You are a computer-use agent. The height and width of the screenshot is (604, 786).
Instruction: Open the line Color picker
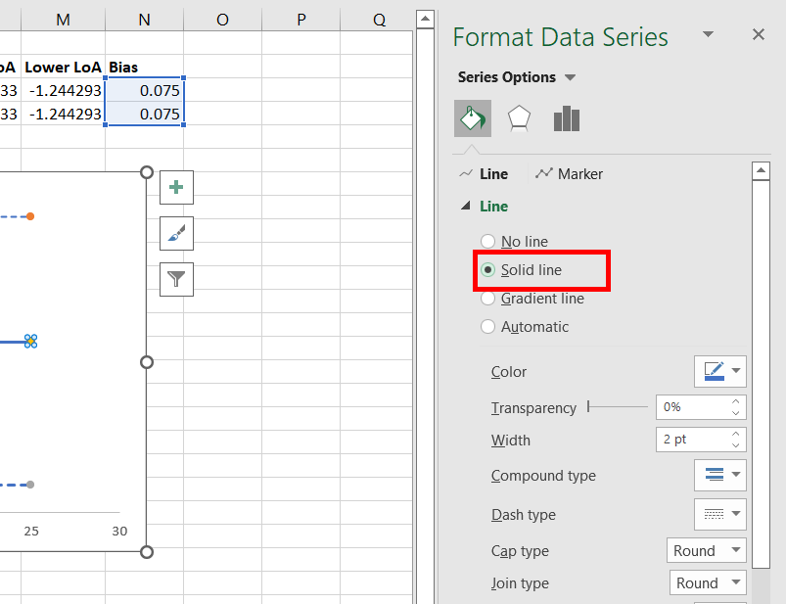click(720, 371)
